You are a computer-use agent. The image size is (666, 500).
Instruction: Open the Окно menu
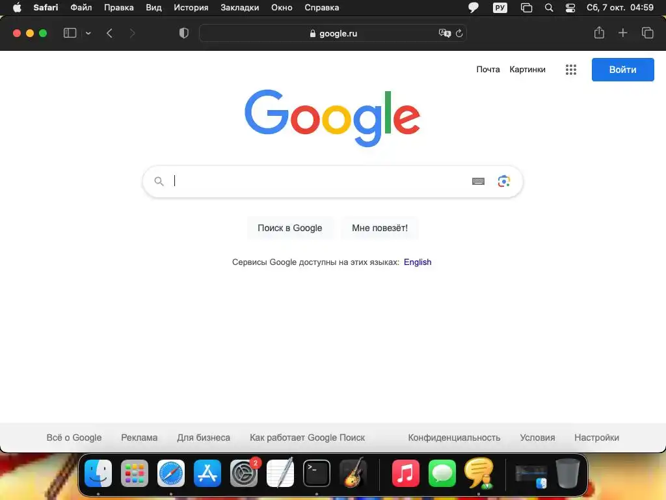[x=282, y=8]
